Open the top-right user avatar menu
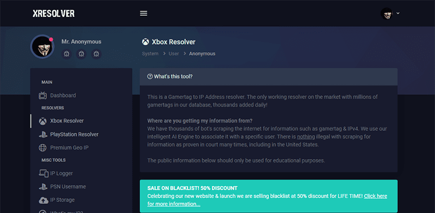The height and width of the screenshot is (213, 435). [x=387, y=14]
